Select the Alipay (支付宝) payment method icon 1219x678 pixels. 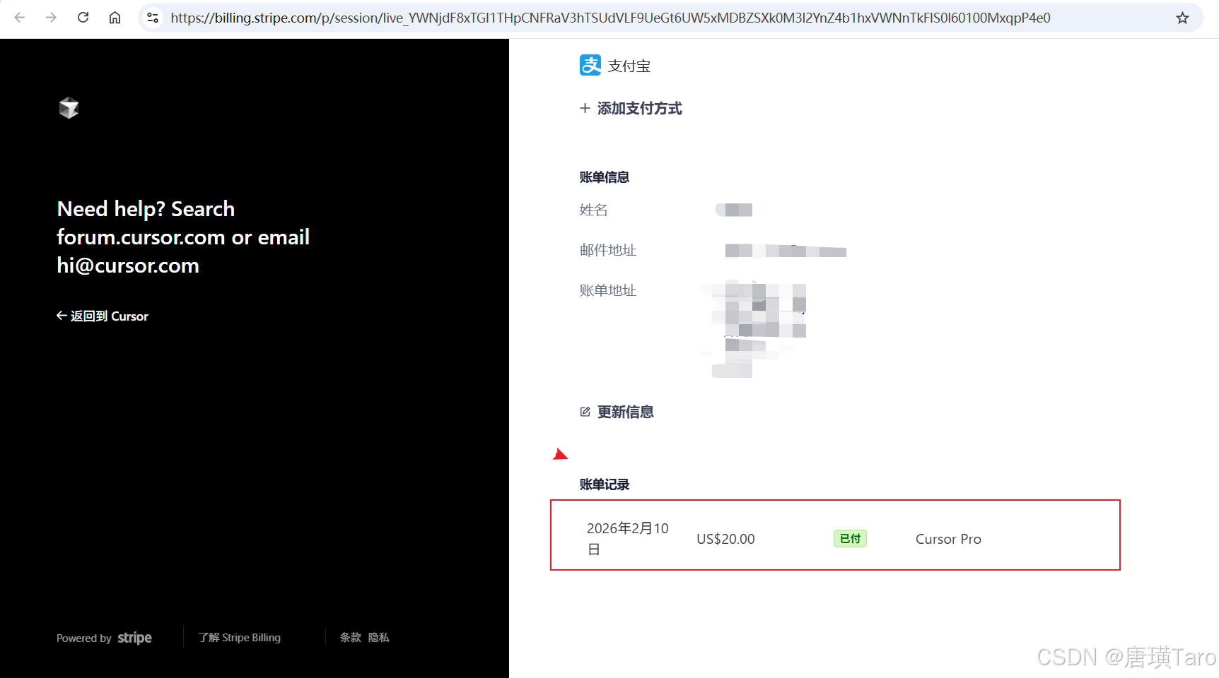coord(590,65)
